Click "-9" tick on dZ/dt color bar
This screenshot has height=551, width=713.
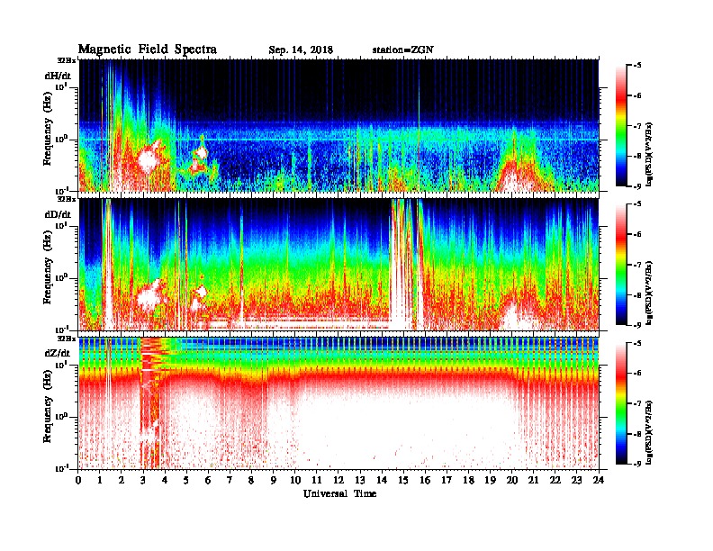[636, 464]
